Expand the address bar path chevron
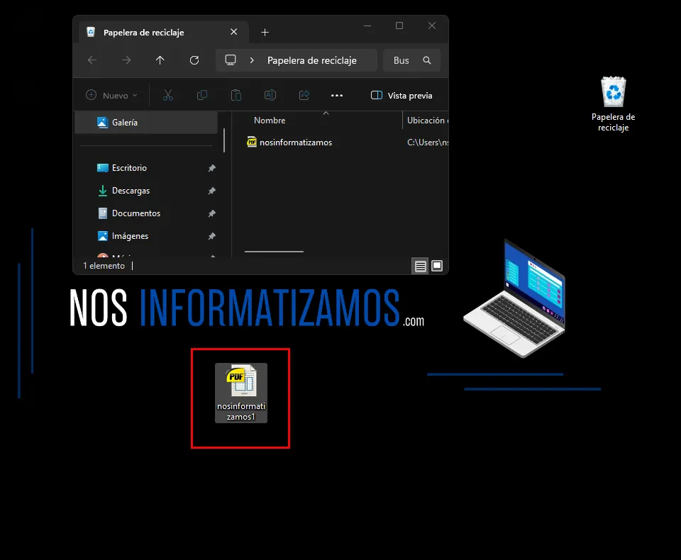The image size is (681, 560). tap(252, 60)
